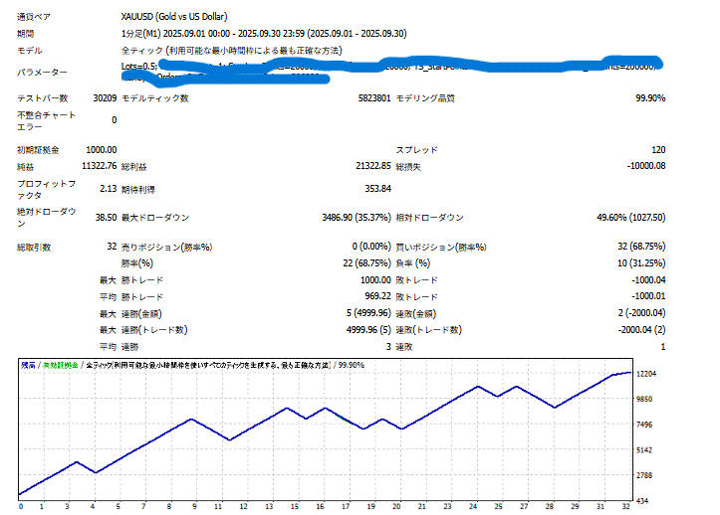Select 99.90% in the モデリング品質 row
Screen dimensions: 720x515
click(650, 98)
